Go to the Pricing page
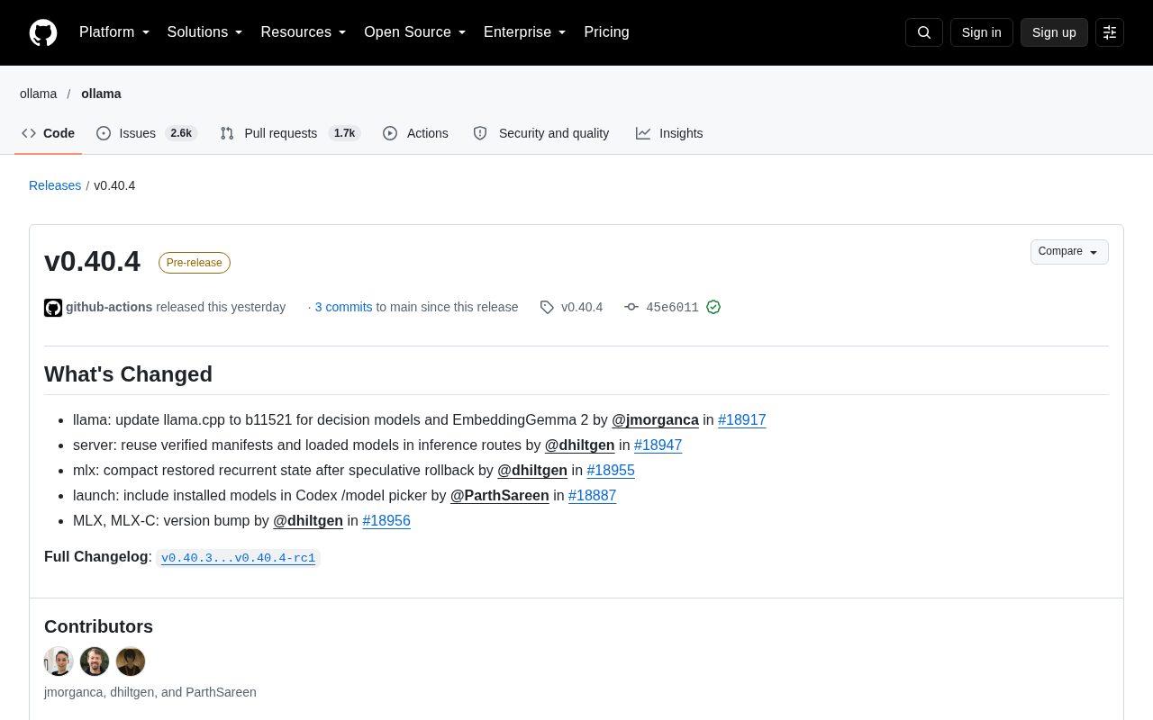The width and height of the screenshot is (1153, 720). [606, 32]
